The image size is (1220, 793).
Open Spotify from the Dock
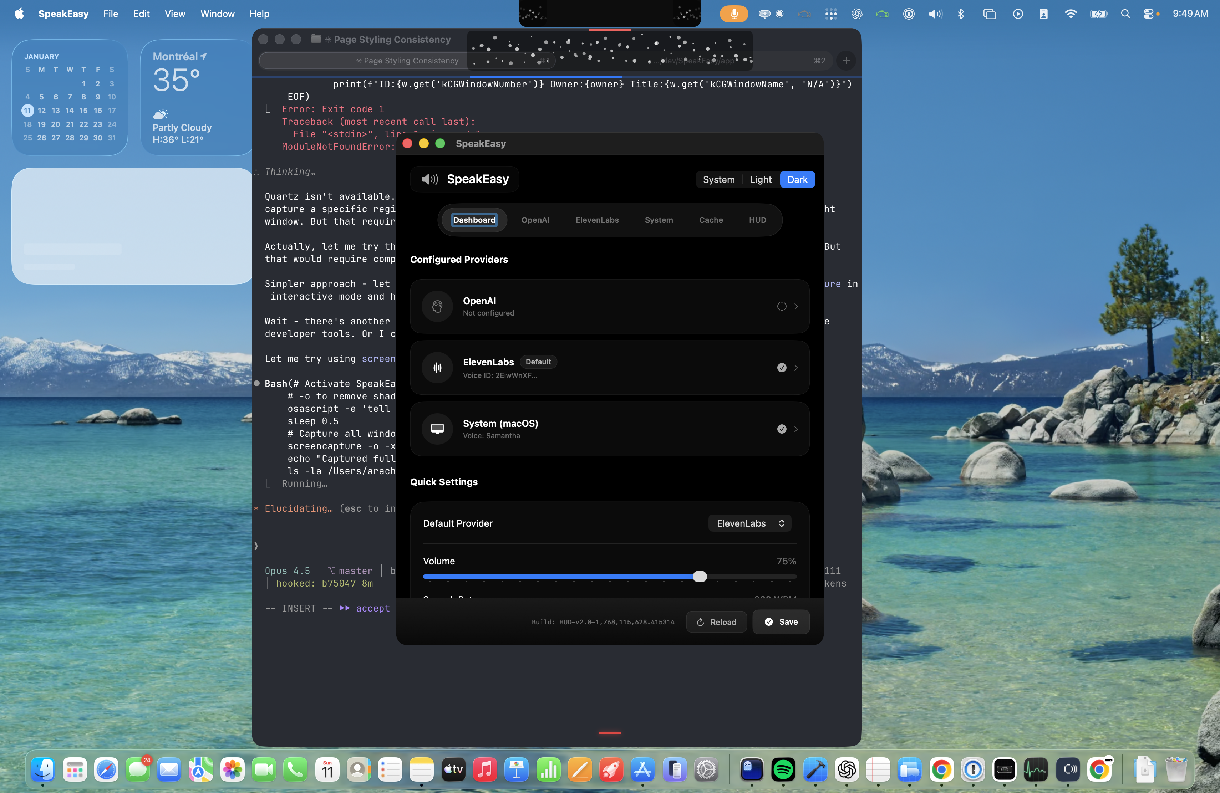(783, 769)
